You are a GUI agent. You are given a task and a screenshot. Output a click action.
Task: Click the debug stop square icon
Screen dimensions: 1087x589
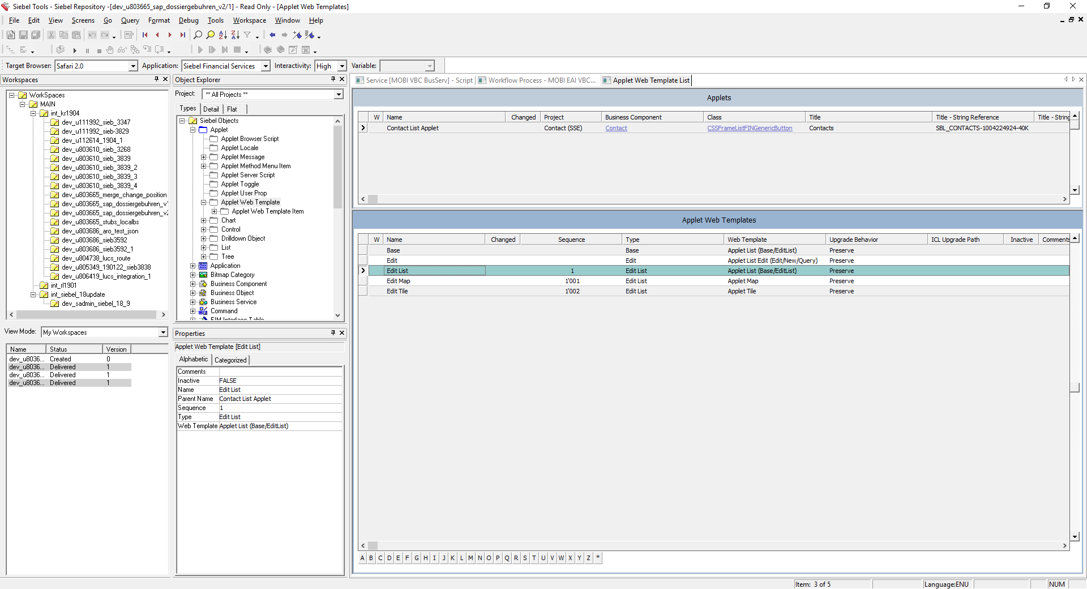pyautogui.click(x=99, y=50)
